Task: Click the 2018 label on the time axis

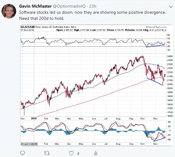Action: 34,118
